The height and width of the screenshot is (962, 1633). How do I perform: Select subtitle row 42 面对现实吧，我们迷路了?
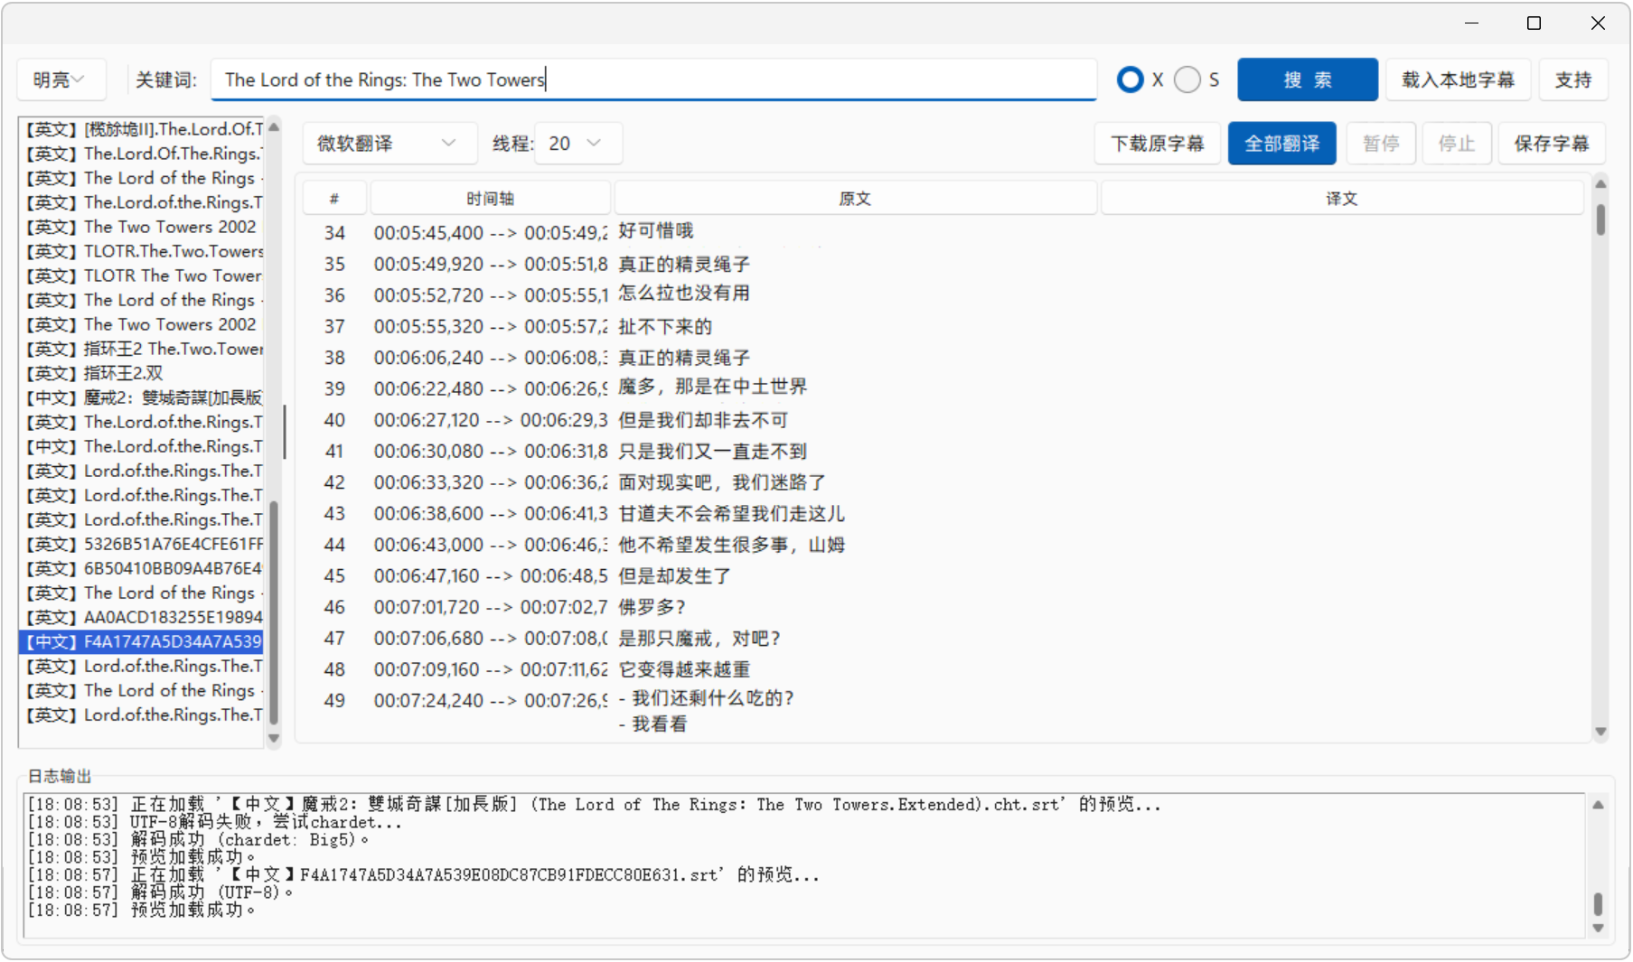tap(943, 482)
